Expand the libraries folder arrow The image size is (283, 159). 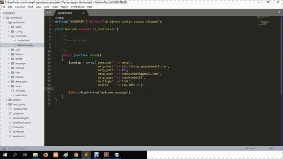point(9,68)
